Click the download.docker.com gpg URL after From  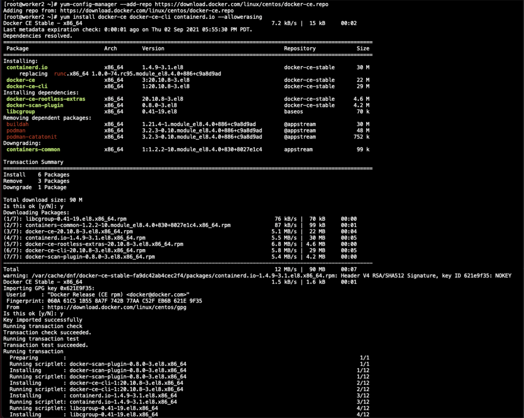[117, 307]
